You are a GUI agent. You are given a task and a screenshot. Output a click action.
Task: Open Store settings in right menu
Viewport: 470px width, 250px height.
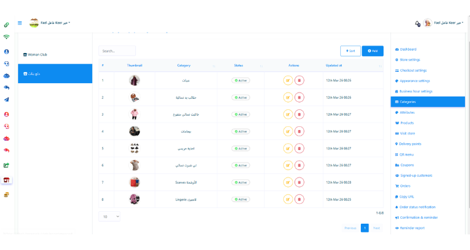click(x=410, y=59)
